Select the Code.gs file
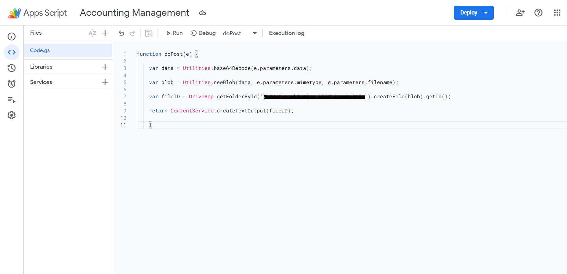 click(x=40, y=50)
